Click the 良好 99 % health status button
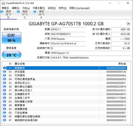 (11, 38)
